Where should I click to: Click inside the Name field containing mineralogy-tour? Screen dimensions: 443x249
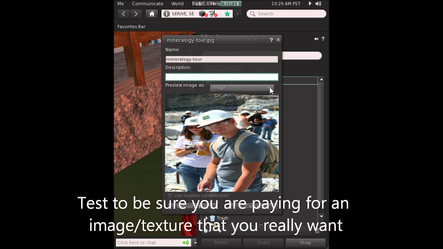click(x=222, y=59)
